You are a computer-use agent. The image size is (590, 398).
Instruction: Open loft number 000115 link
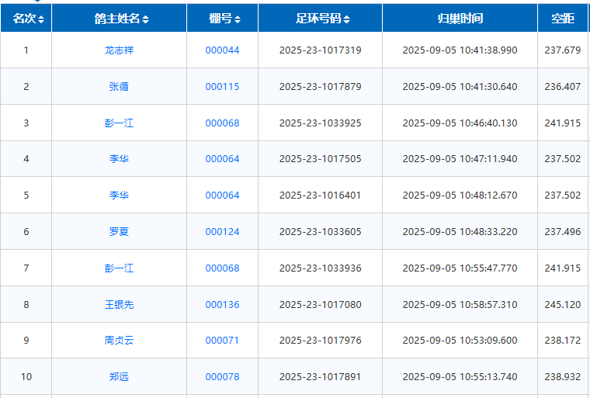[x=222, y=87]
